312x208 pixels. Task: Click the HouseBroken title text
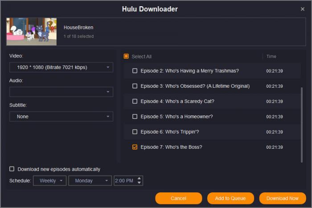(78, 28)
